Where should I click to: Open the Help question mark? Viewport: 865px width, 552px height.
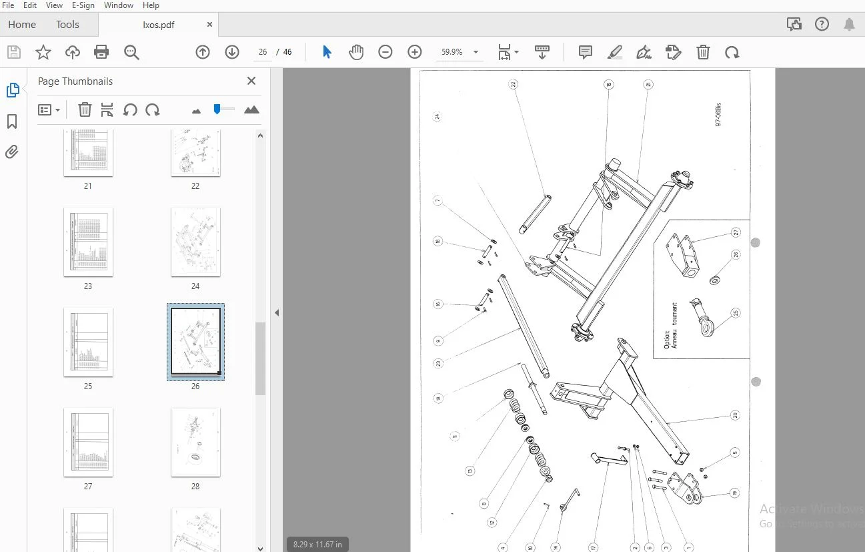tap(822, 25)
